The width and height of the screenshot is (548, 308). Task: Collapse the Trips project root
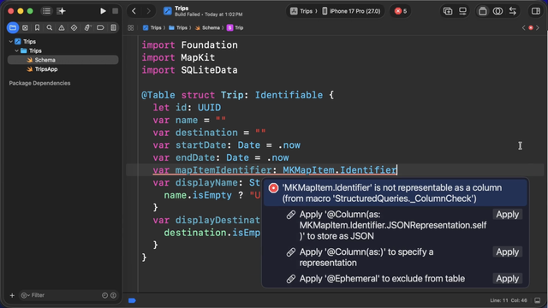click(11, 42)
